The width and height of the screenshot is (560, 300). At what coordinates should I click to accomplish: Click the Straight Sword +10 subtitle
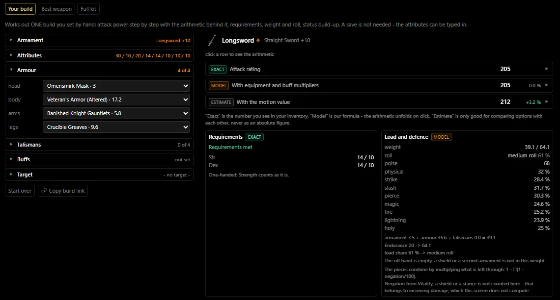287,40
